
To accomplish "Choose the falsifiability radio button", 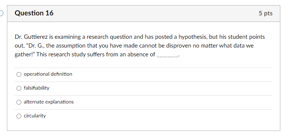I will [19, 88].
